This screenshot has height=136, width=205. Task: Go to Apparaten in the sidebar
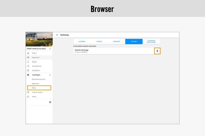pos(39,57)
